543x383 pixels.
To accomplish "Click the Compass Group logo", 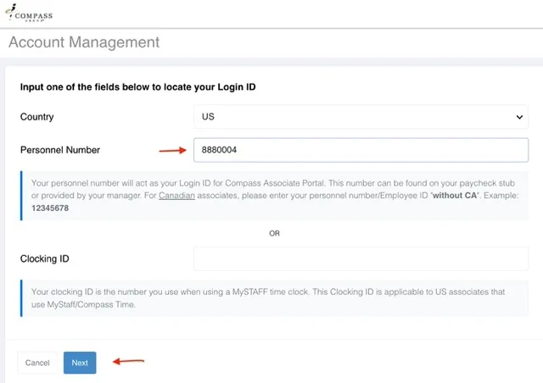I will coord(29,14).
